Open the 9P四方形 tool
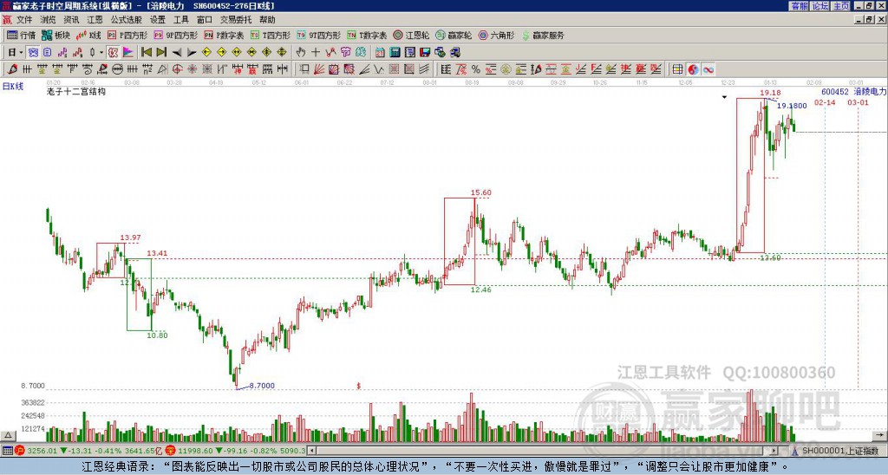 click(x=176, y=35)
